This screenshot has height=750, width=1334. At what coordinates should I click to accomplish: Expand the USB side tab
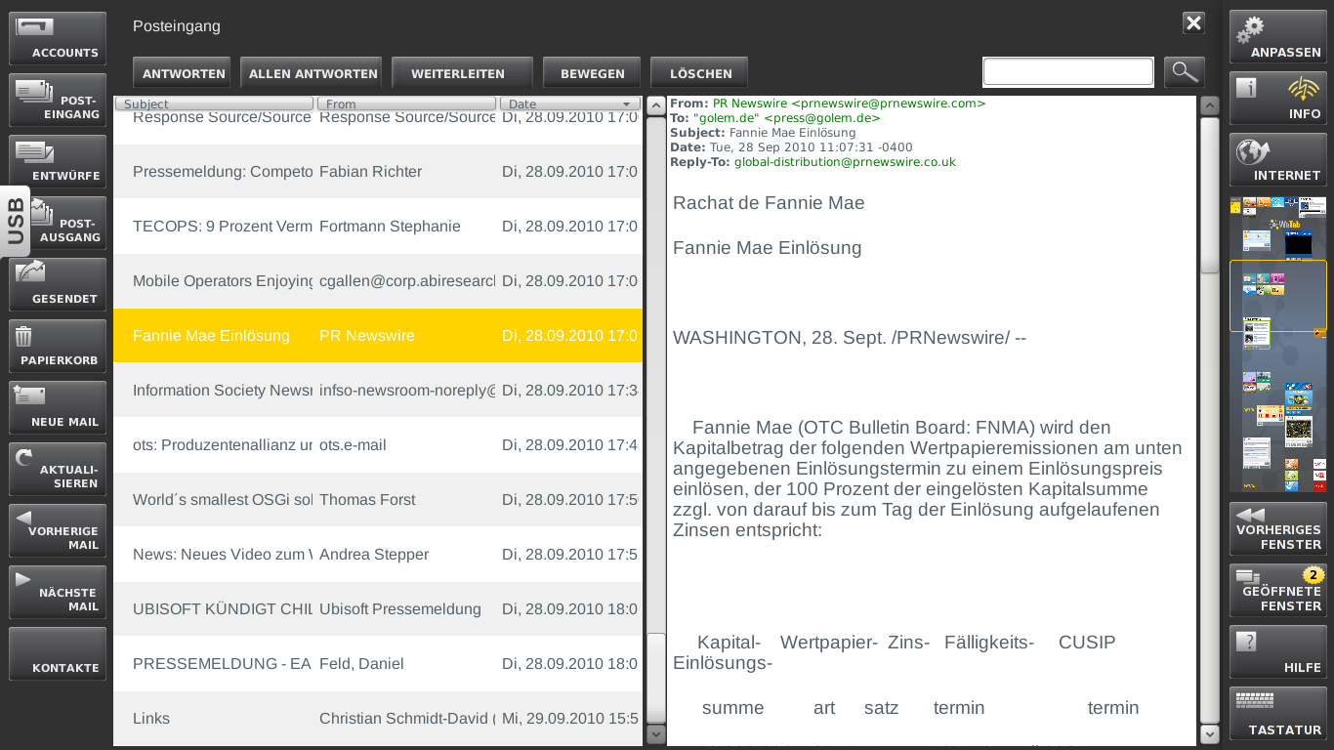pos(15,221)
